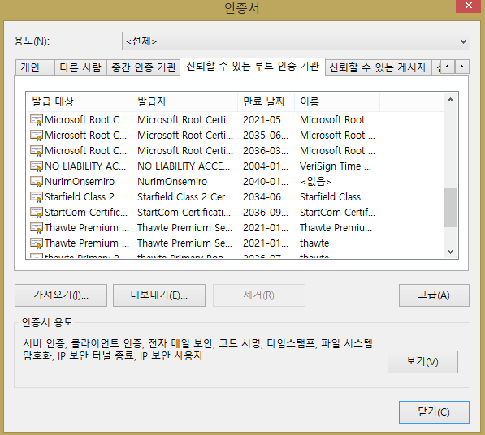Click the <없음> name cell
The height and width of the screenshot is (435, 485).
(x=316, y=182)
